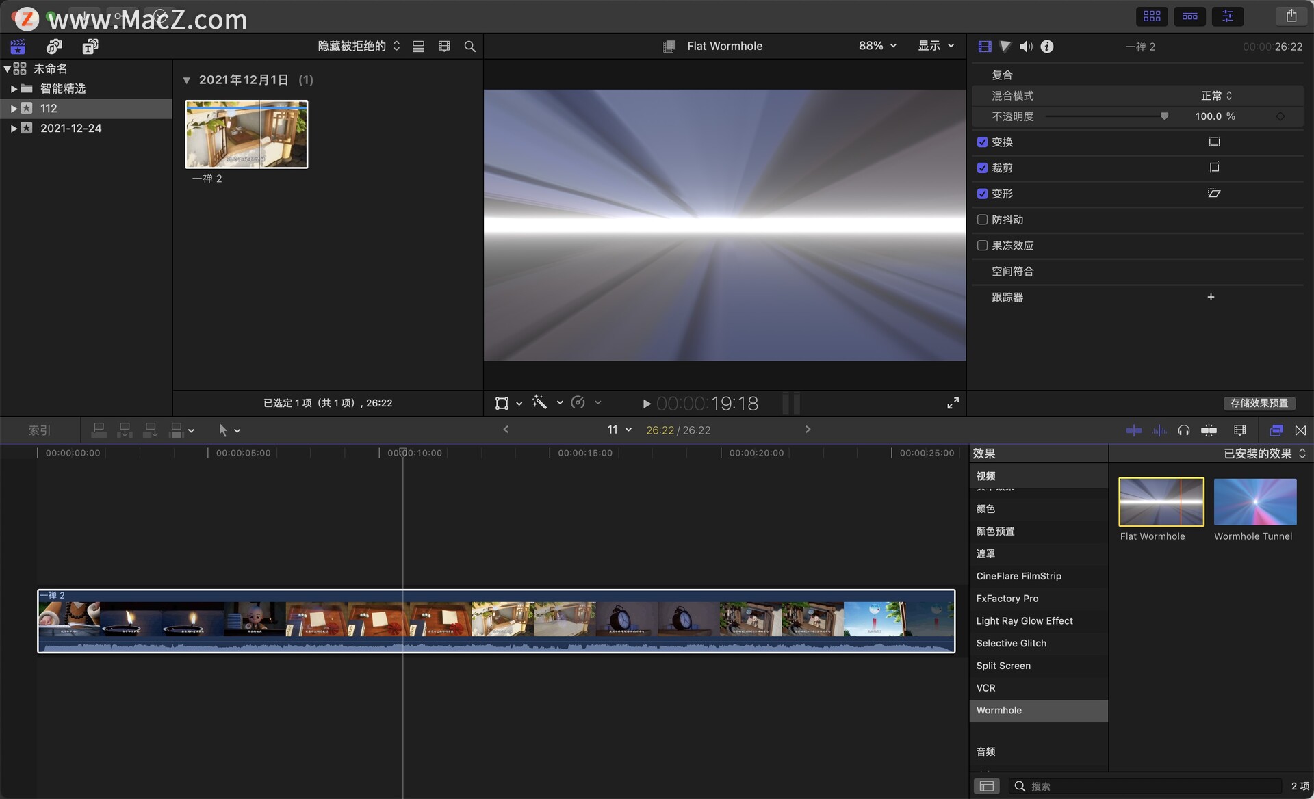
Task: Open the 88% viewer zoom dropdown
Action: pyautogui.click(x=877, y=46)
